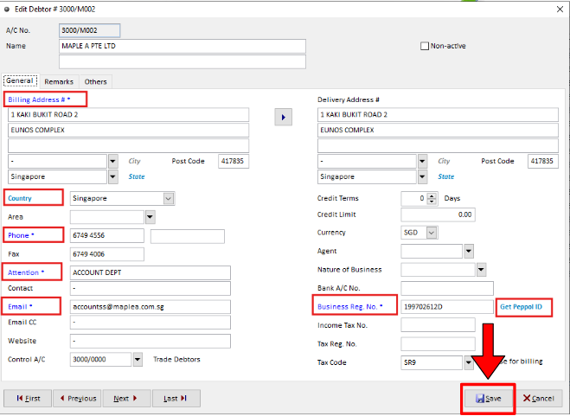The width and height of the screenshot is (570, 416).
Task: Click the A/C No. field 3000/M002
Action: point(89,30)
